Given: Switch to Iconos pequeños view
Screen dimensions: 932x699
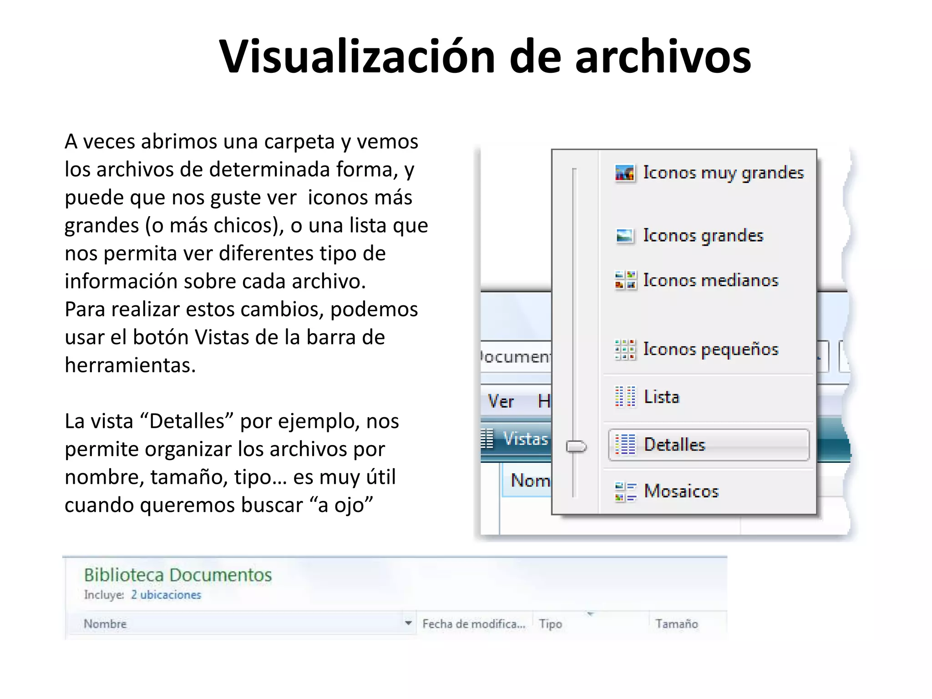Looking at the screenshot, I should (x=709, y=349).
